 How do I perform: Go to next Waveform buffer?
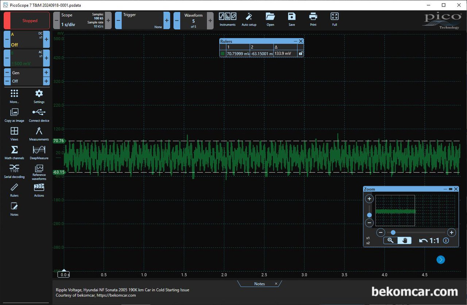(210, 20)
